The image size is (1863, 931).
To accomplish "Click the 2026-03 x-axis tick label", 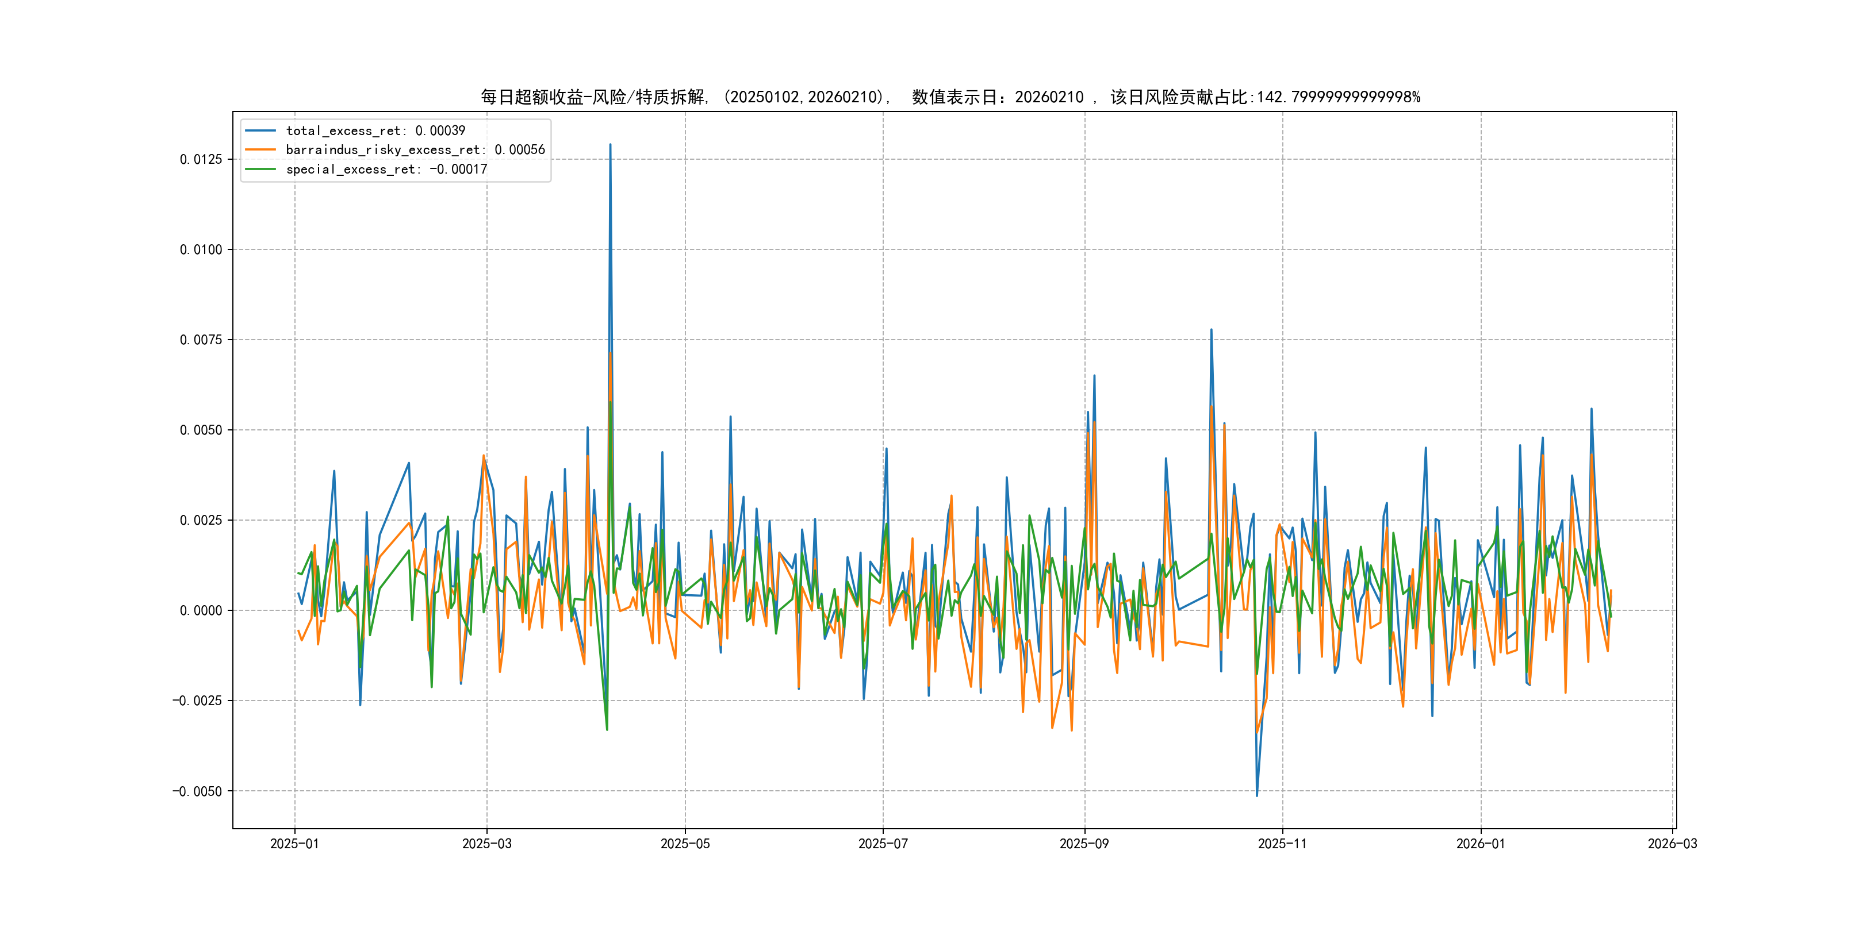I will click(x=1672, y=844).
